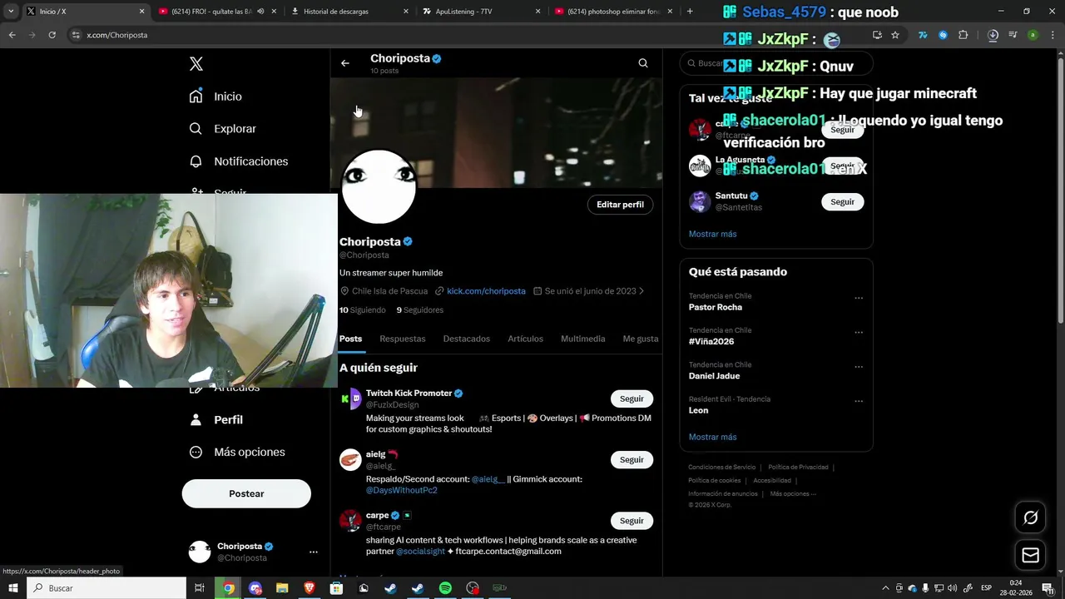
Task: Open the Daniel Jadue trend
Action: click(715, 376)
